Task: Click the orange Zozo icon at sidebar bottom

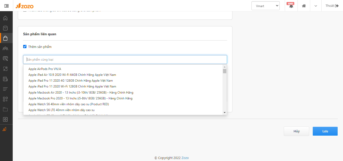Action: [5, 129]
